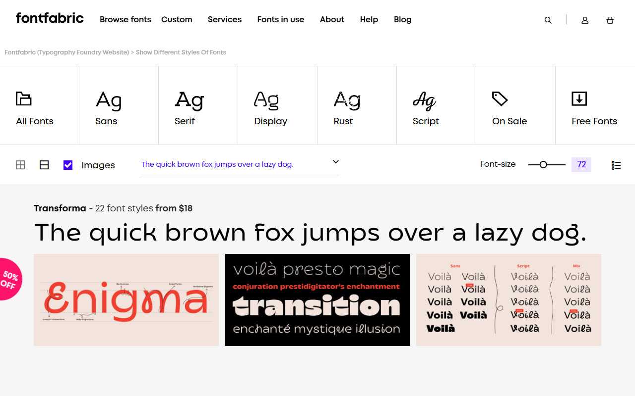Select the All Fonts folder icon
Image resolution: width=635 pixels, height=396 pixels.
click(x=23, y=99)
